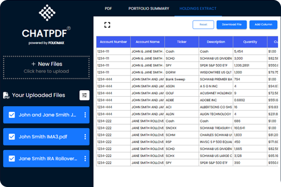This screenshot has width=281, height=187.
Task: Click the DGRW ticker cell
Action: [x=182, y=72]
